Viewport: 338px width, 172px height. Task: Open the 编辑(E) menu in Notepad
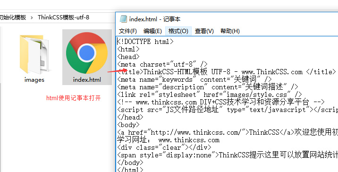coord(152,31)
